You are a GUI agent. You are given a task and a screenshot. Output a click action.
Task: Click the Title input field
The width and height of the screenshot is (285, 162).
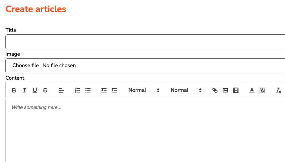[x=145, y=42]
